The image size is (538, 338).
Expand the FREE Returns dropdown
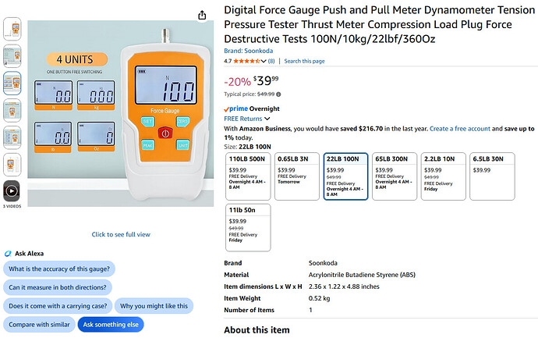tap(267, 119)
